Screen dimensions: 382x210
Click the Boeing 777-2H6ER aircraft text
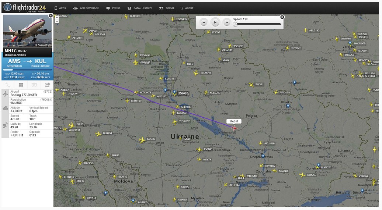click(x=24, y=95)
